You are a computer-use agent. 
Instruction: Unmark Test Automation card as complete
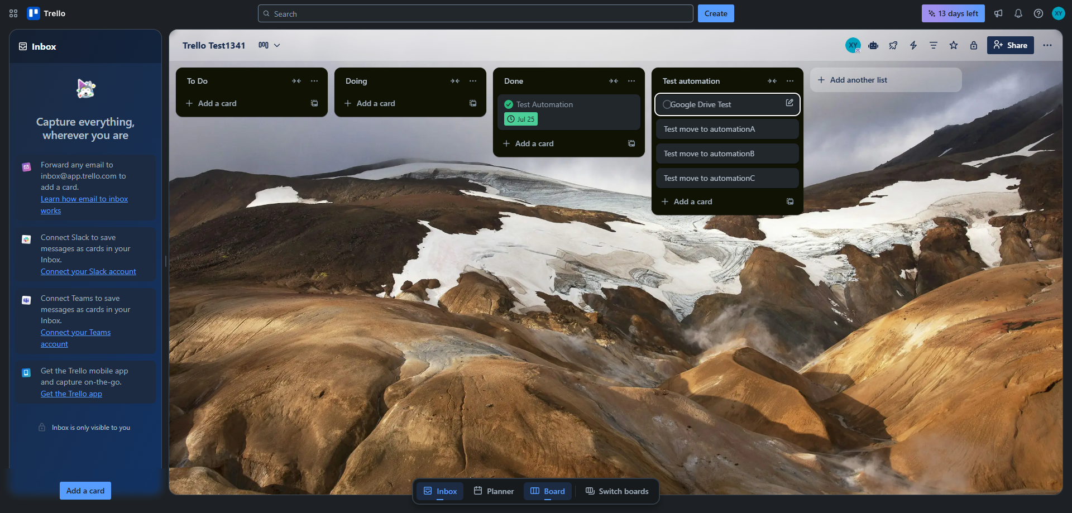point(509,104)
